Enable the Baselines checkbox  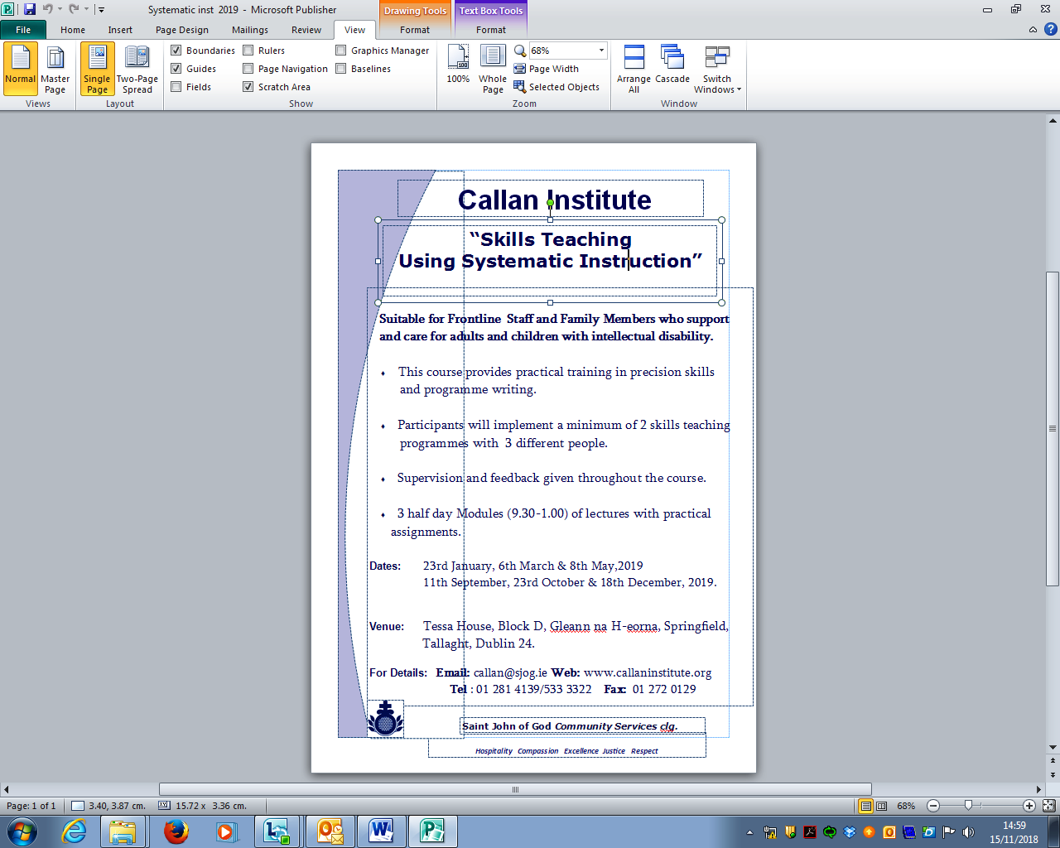340,69
